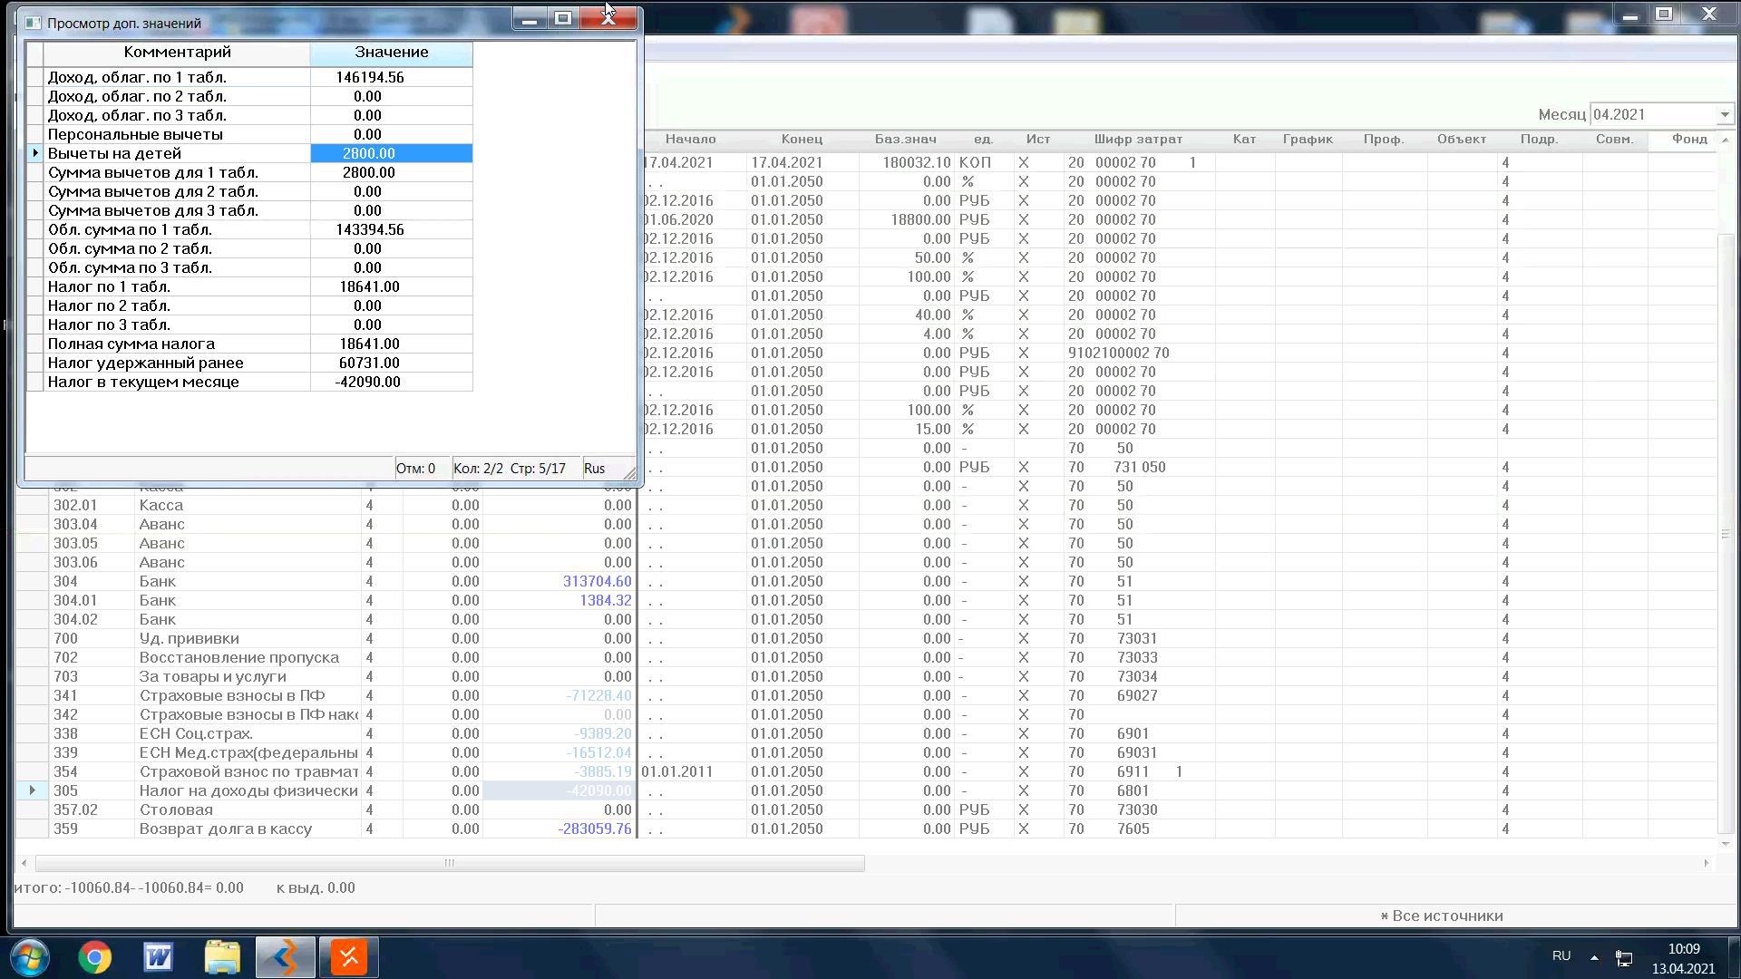This screenshot has width=1741, height=979.
Task: Click the Начало column header
Action: pyautogui.click(x=691, y=140)
